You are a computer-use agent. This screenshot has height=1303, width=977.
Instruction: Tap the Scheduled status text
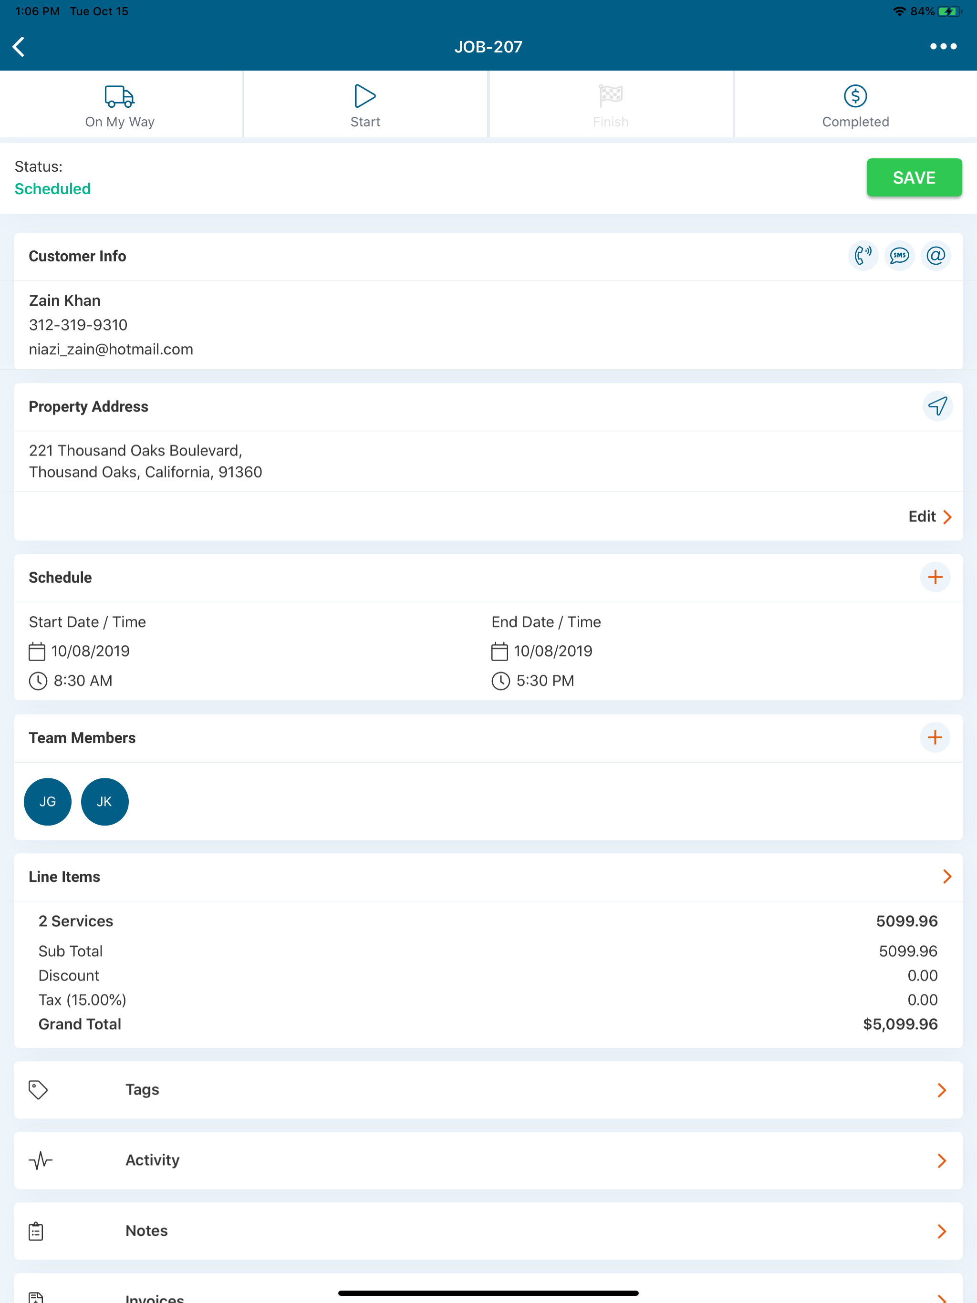[52, 188]
